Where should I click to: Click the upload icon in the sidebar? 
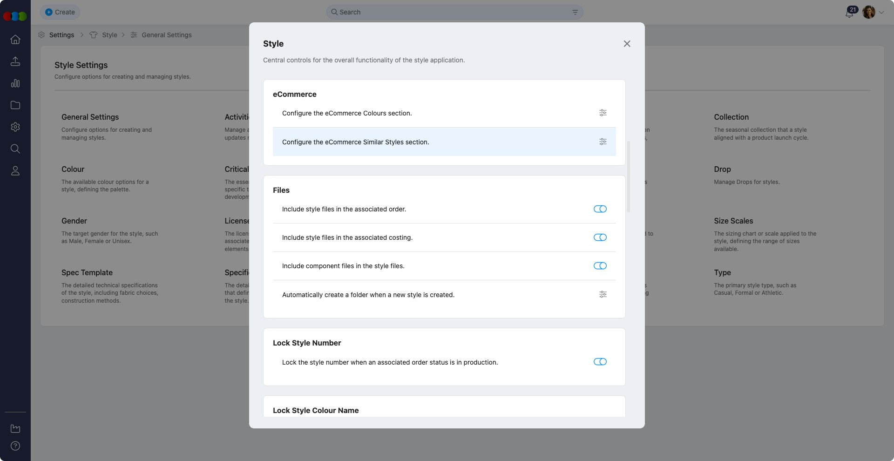pyautogui.click(x=15, y=61)
